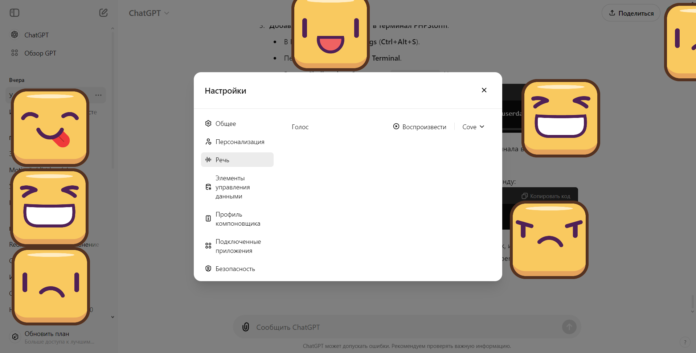This screenshot has width=696, height=353.
Task: Open the help question mark icon
Action: [685, 342]
